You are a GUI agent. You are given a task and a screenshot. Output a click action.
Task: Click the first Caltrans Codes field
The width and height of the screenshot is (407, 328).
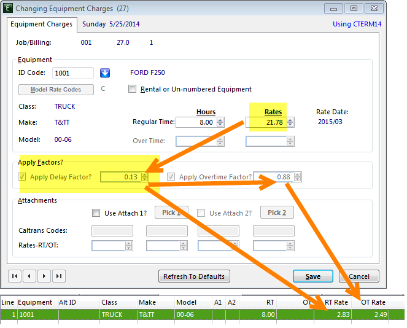[112, 231]
